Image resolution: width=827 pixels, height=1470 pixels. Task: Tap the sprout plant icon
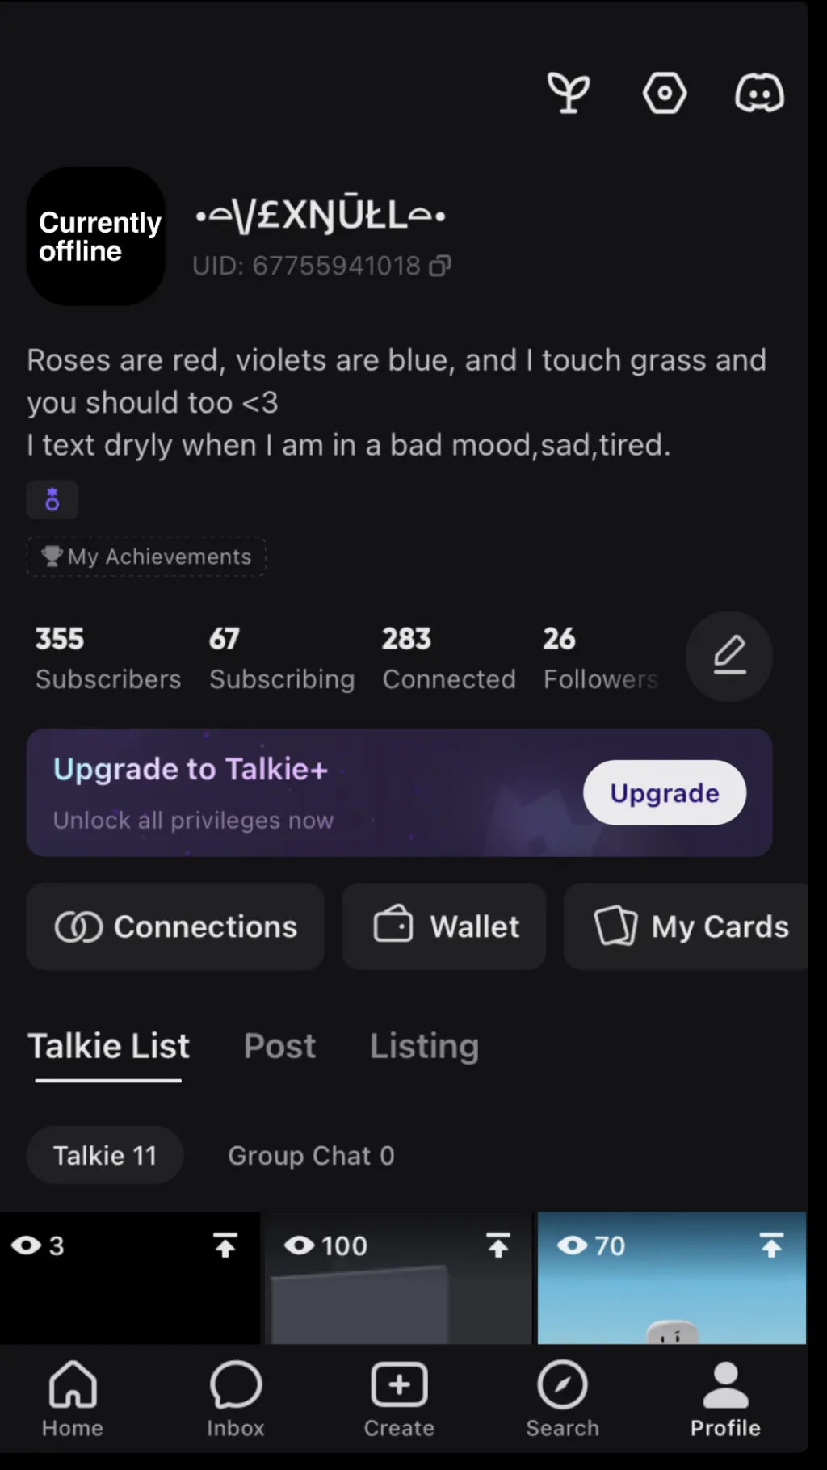click(x=569, y=93)
